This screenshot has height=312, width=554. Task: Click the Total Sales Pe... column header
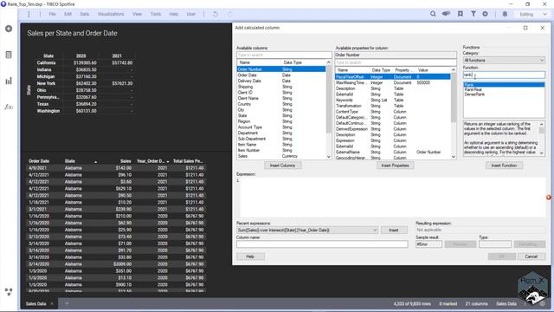[189, 161]
